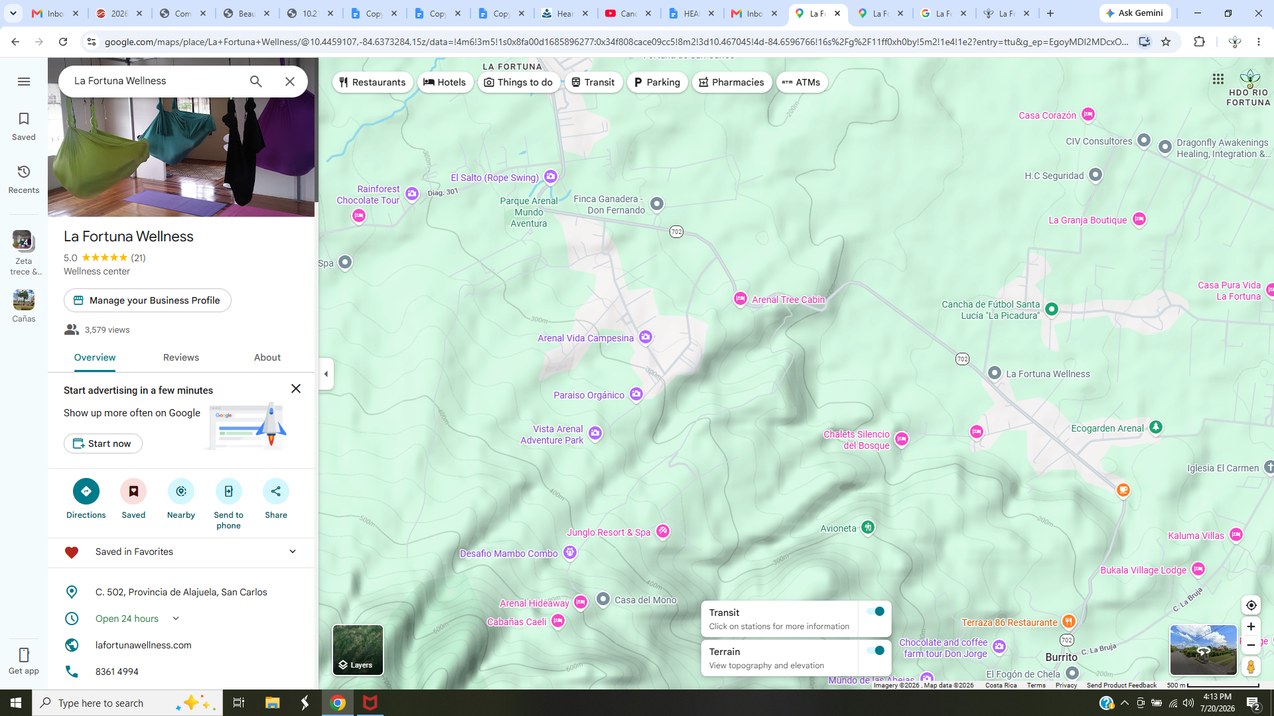1274x716 pixels.
Task: Click Manage your Business Profile button
Action: click(x=147, y=300)
